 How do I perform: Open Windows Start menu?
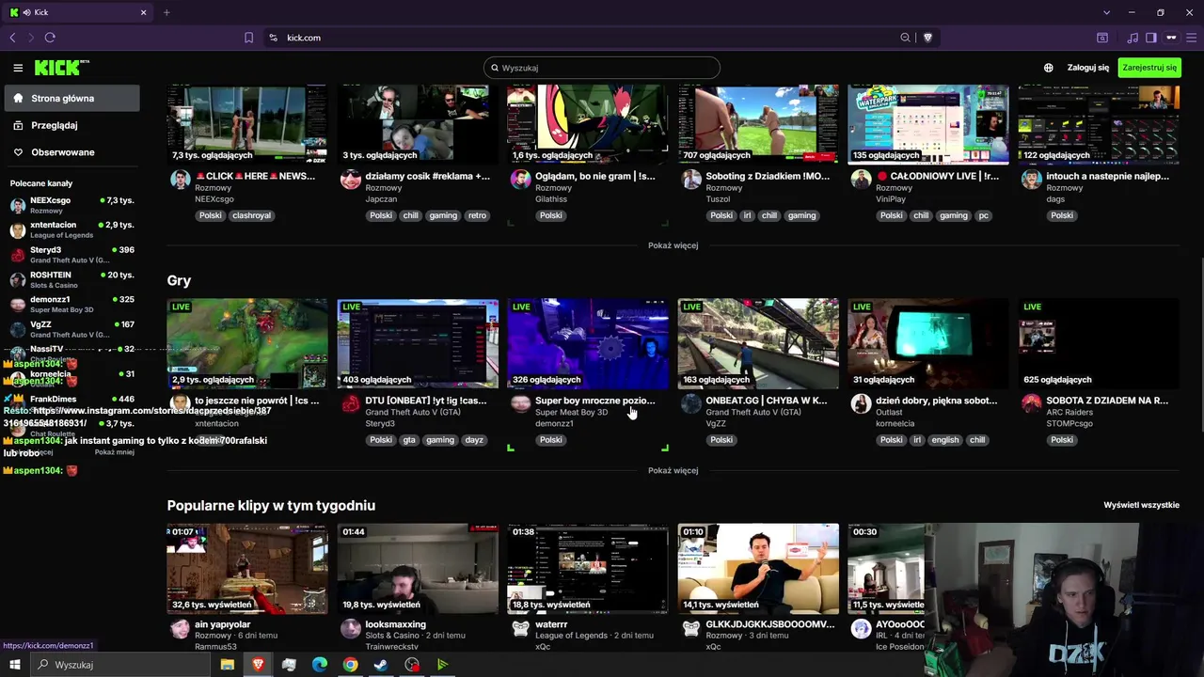tap(14, 665)
